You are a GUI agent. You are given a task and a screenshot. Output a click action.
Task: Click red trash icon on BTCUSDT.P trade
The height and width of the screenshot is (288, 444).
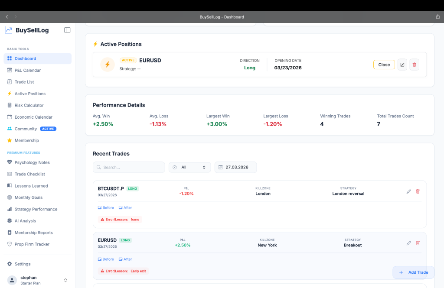pos(418,191)
